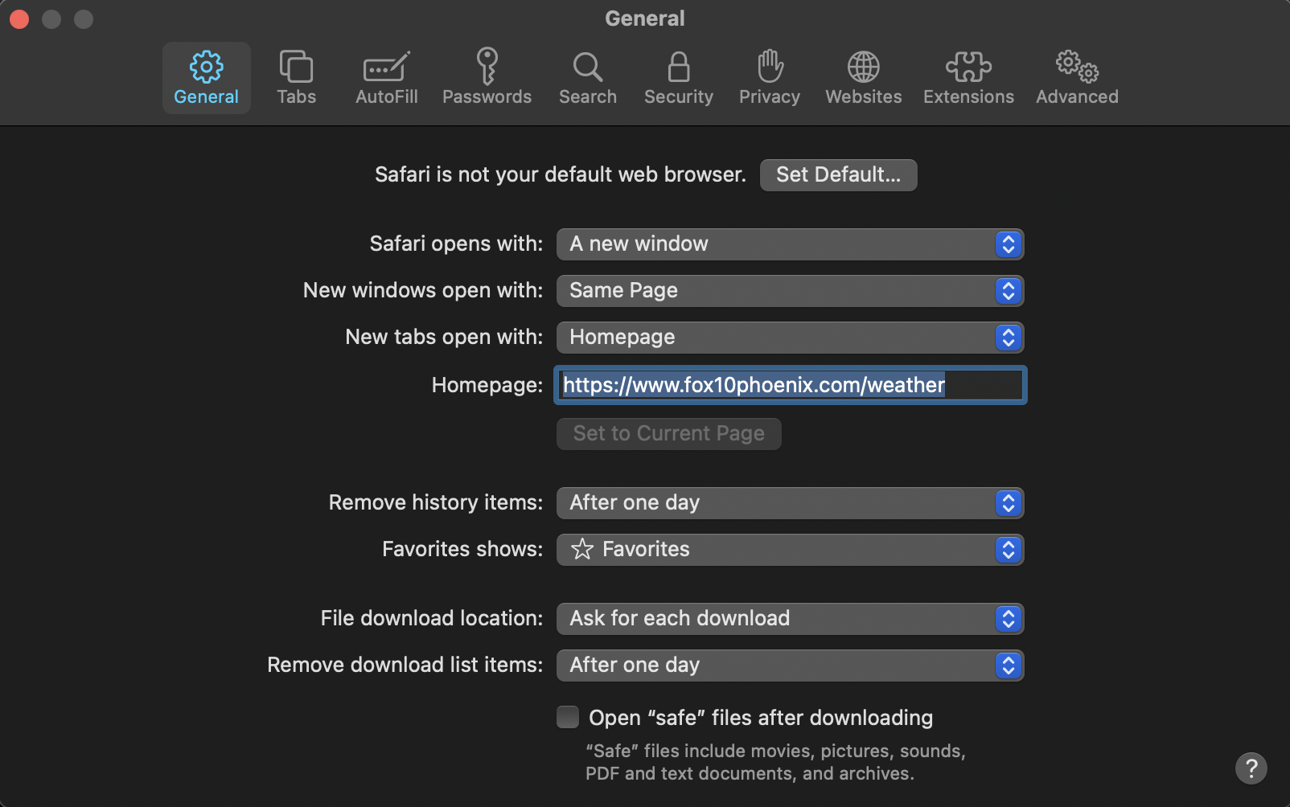
Task: Open the New windows open with menu
Action: [x=790, y=291]
